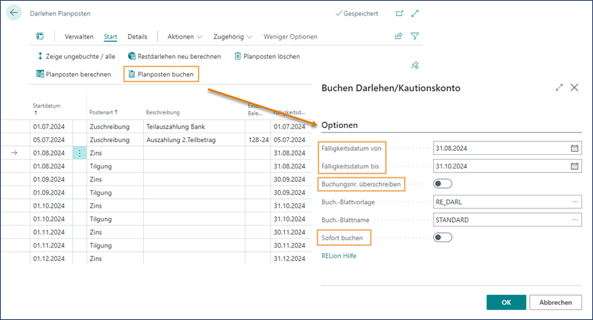The image size is (593, 320).
Task: Open lookup for Buch.-Blattname field
Action: pyautogui.click(x=575, y=220)
